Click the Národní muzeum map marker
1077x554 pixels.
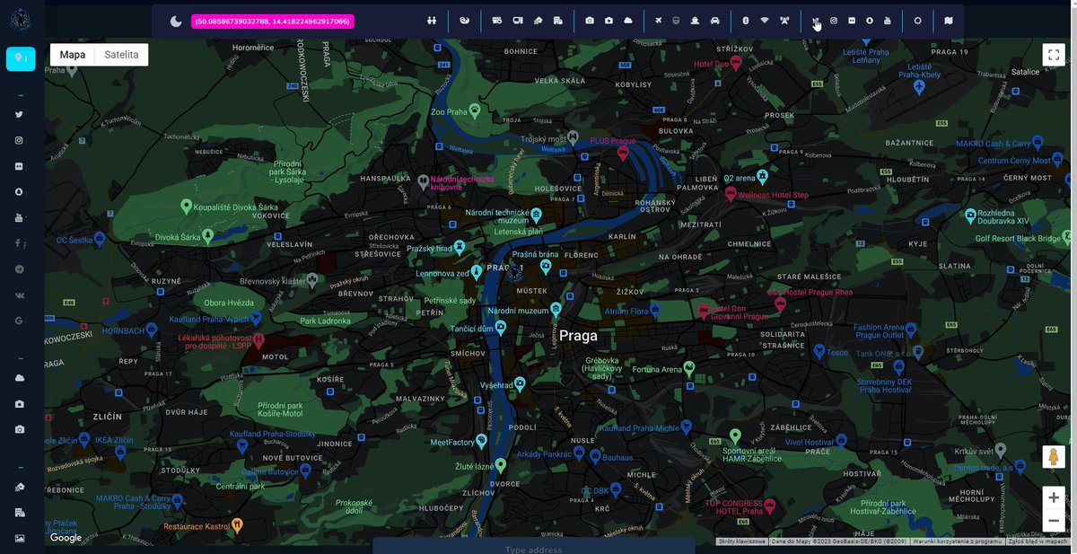coord(556,310)
